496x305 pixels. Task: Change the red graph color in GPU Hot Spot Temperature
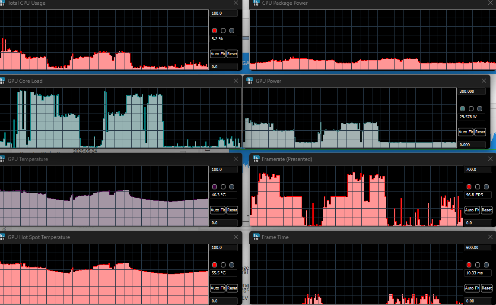[x=214, y=265]
